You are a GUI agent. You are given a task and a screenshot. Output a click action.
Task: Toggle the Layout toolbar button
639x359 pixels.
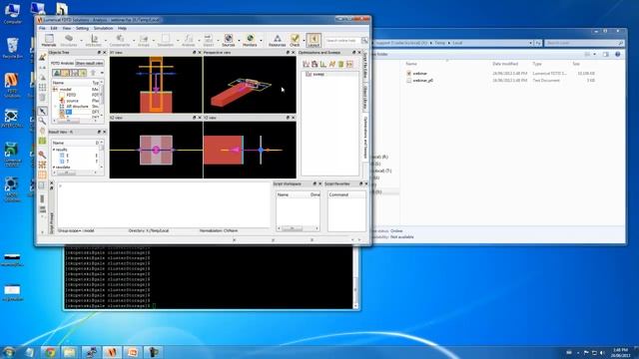(314, 40)
